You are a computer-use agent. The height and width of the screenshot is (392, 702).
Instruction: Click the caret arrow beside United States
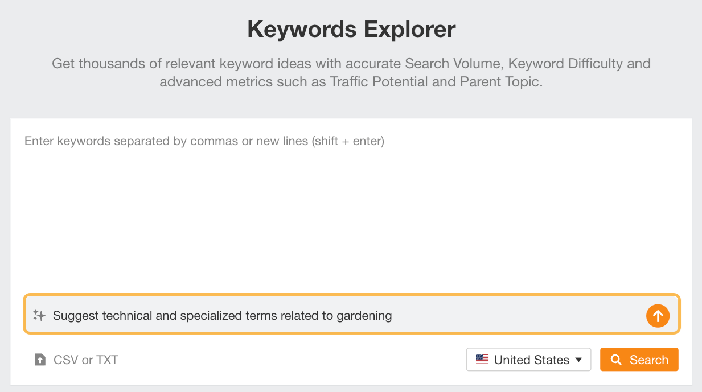(579, 360)
